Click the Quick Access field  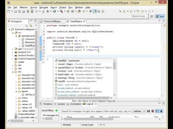pyautogui.click(x=139, y=16)
